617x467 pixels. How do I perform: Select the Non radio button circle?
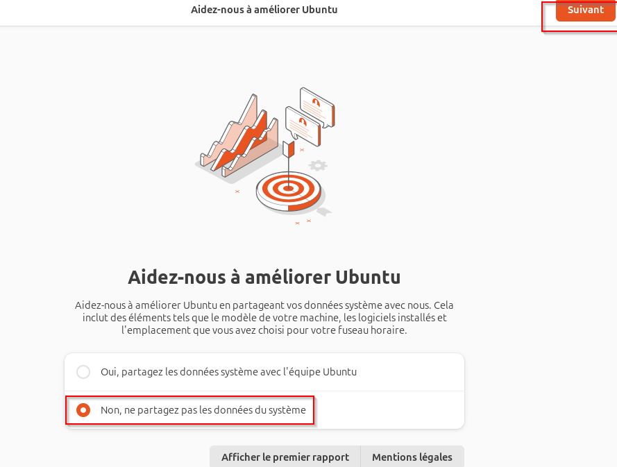(x=83, y=410)
